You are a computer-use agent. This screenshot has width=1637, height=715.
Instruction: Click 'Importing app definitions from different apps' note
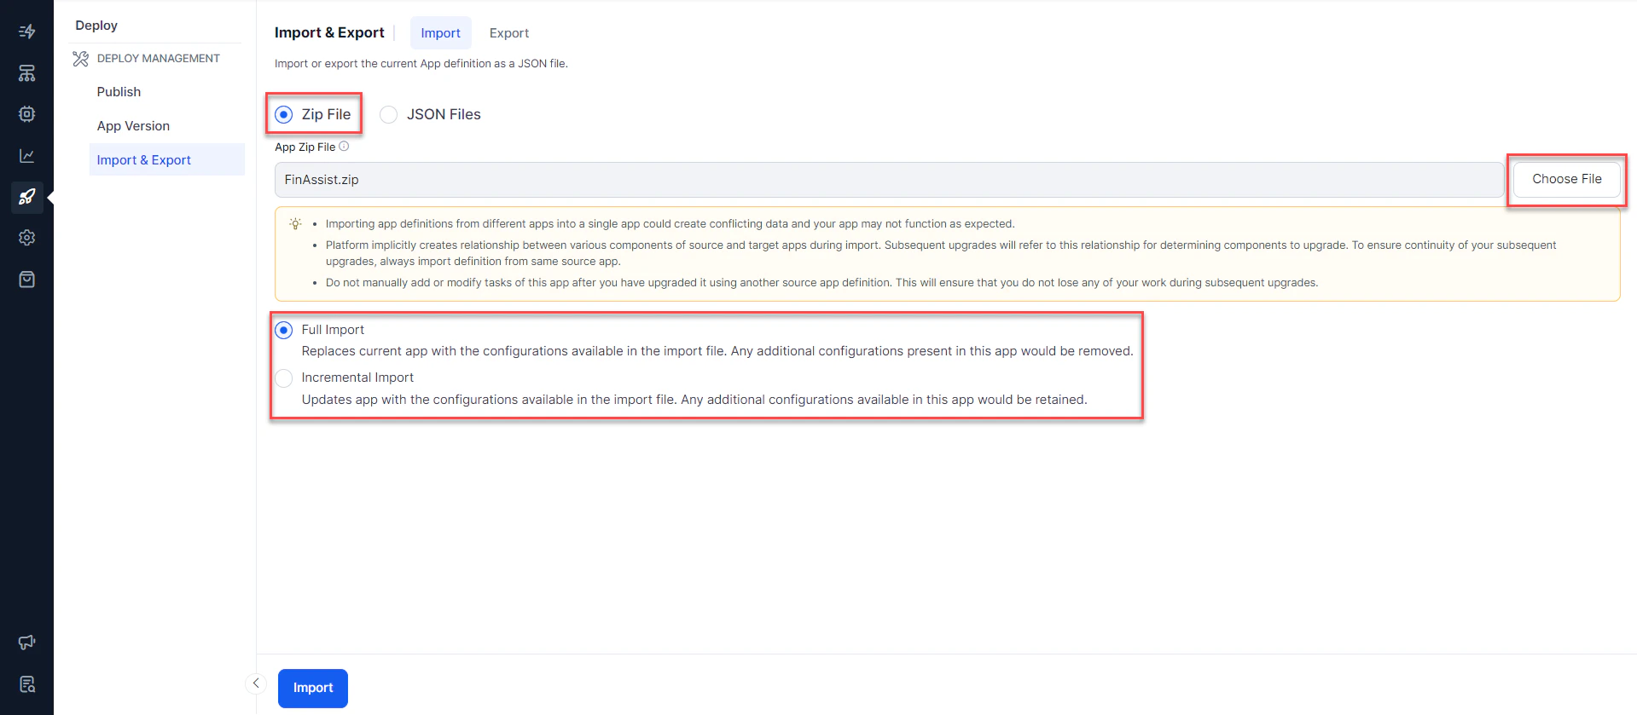[x=670, y=224]
